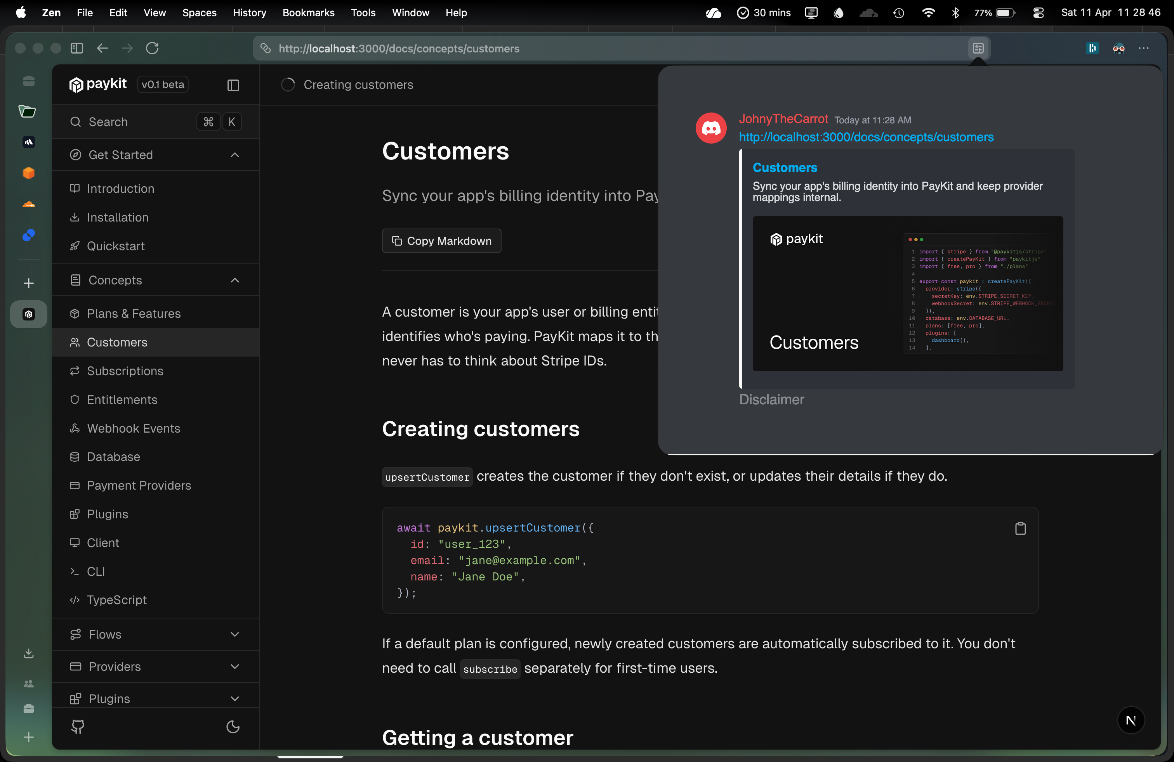The image size is (1174, 762).
Task: Copy the upsertCustomer code snippet
Action: click(x=1020, y=528)
